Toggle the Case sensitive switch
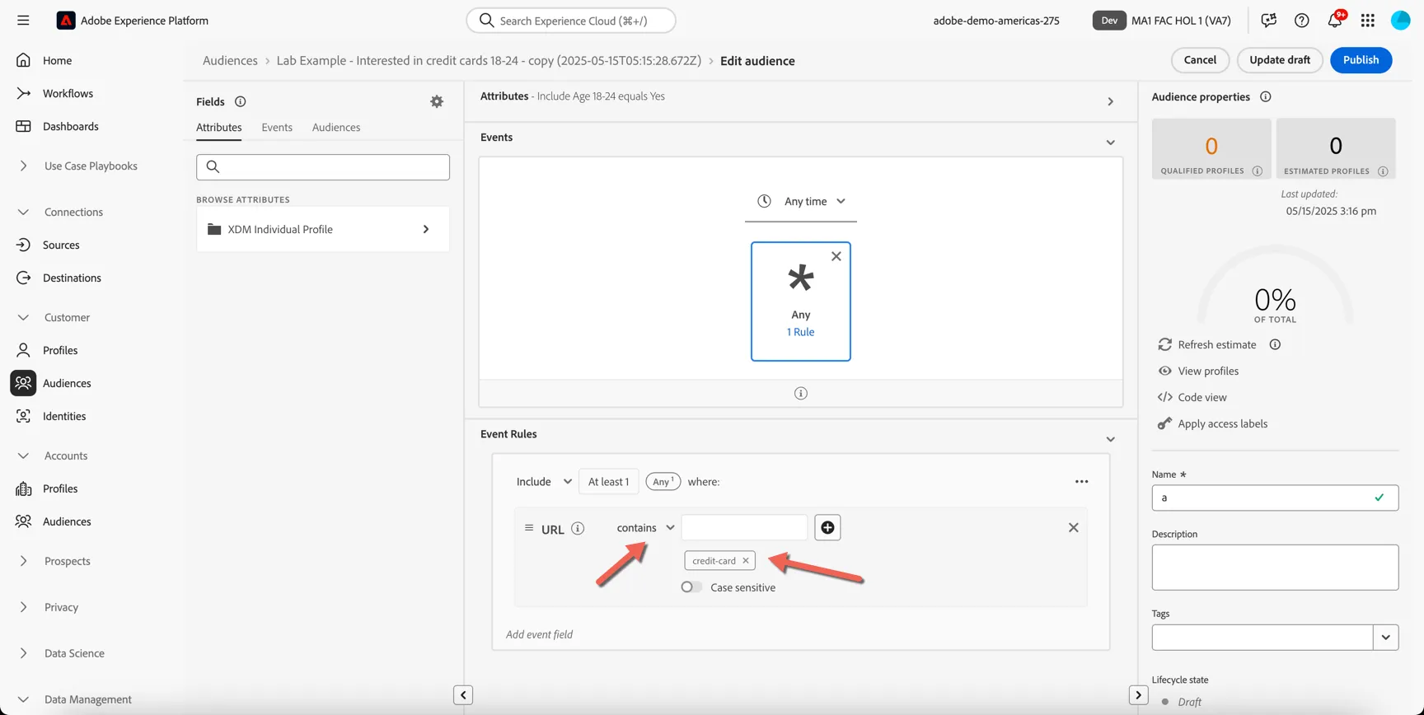Viewport: 1424px width, 715px height. click(x=691, y=587)
